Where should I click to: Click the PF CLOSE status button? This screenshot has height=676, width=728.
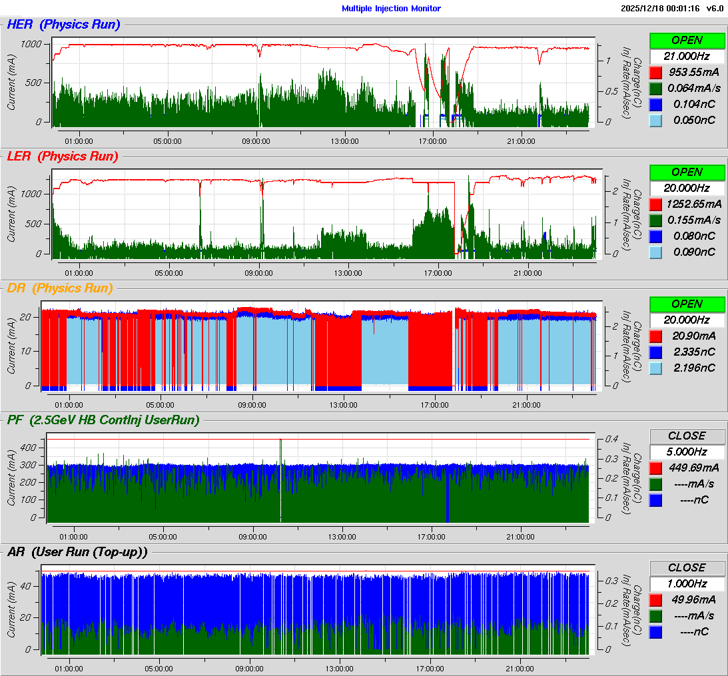click(x=687, y=436)
